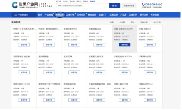The width and height of the screenshot is (182, 110).
Task: Go to the 炭黑品牌 nav item
Action: pos(114,15)
